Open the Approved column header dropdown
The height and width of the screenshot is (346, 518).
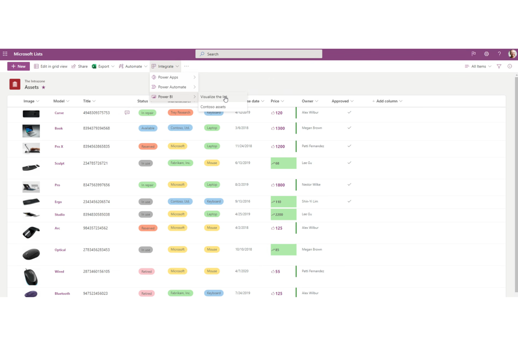(x=343, y=101)
